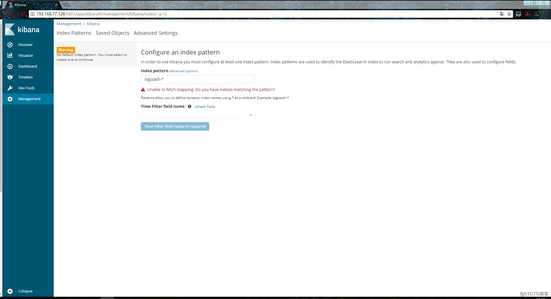Click the red warning triangle icon
Screen dimensions: 551x299
click(143, 90)
